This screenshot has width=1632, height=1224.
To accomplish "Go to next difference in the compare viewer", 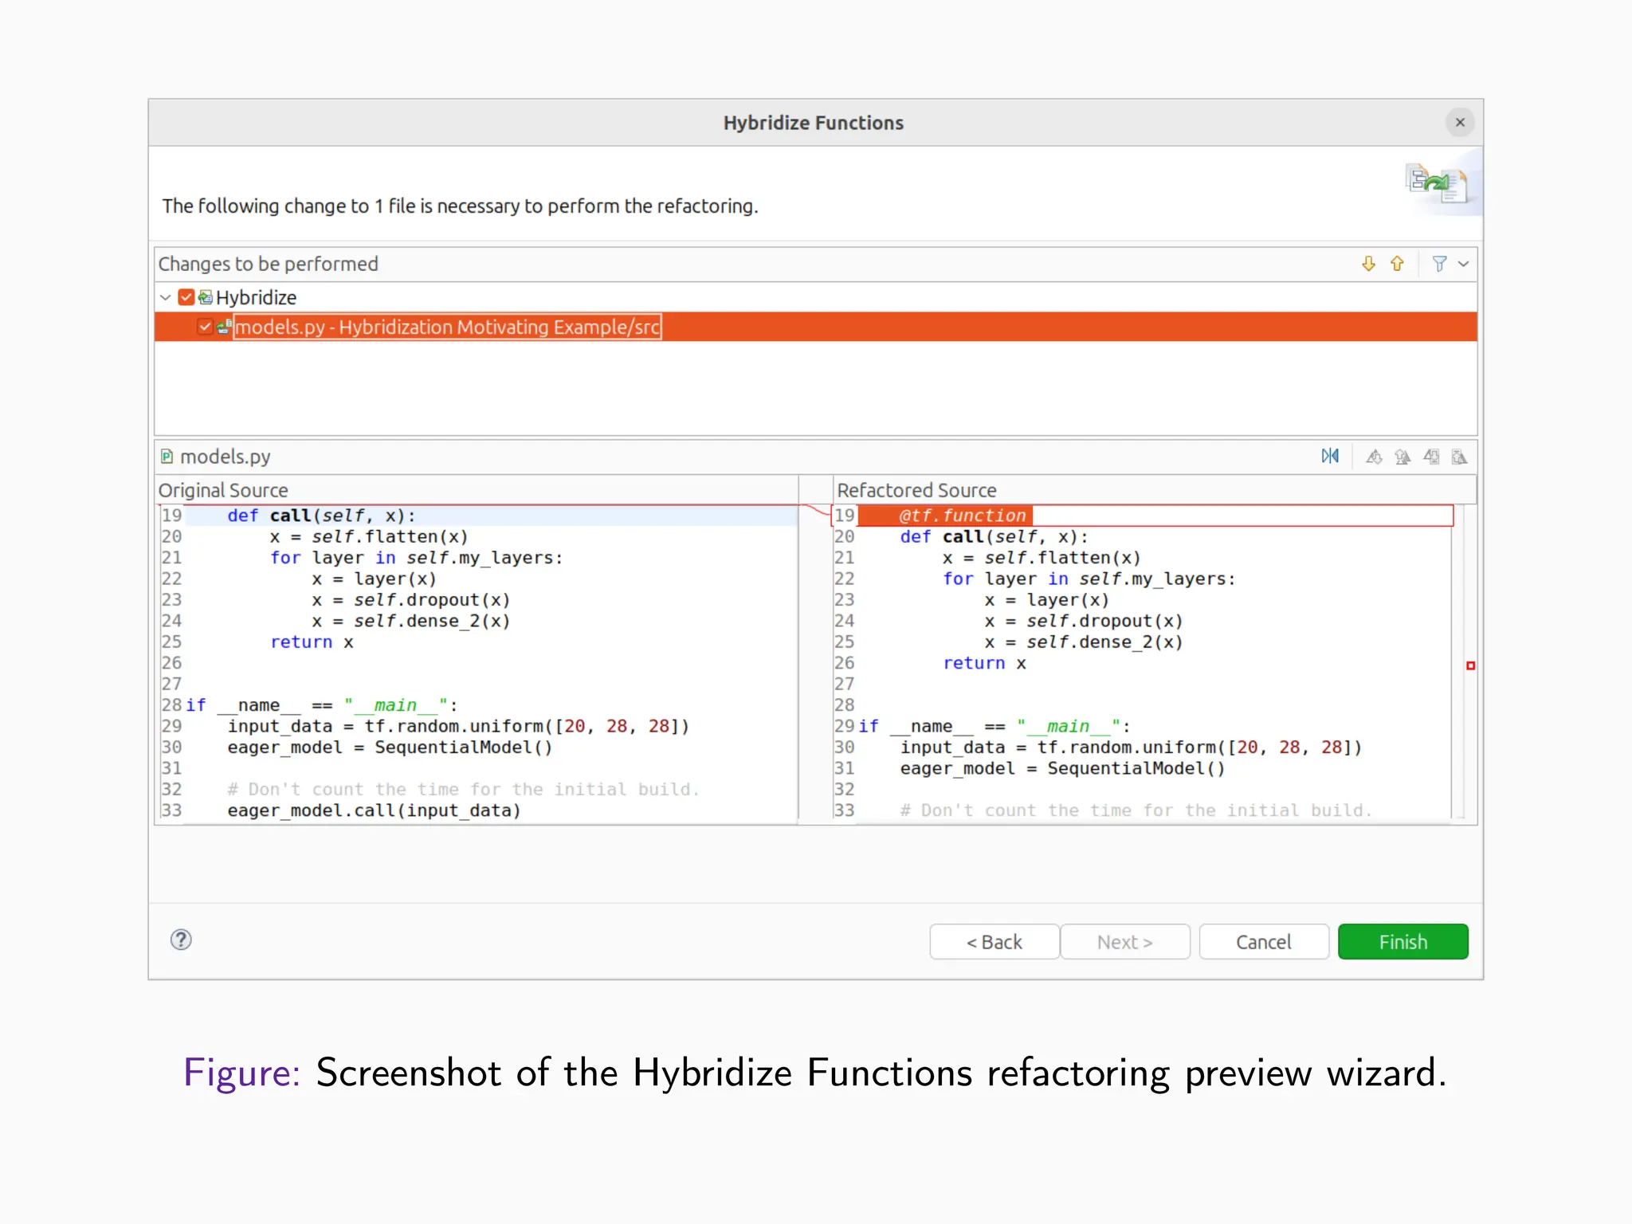I will click(x=1375, y=456).
